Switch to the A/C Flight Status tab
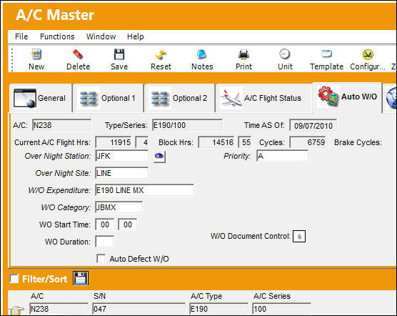The height and width of the screenshot is (316, 397). click(263, 98)
